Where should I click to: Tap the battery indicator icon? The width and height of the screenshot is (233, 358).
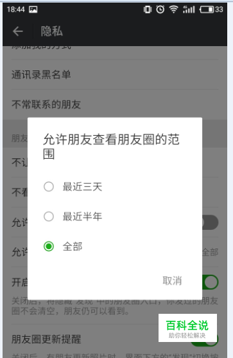pyautogui.click(x=207, y=10)
